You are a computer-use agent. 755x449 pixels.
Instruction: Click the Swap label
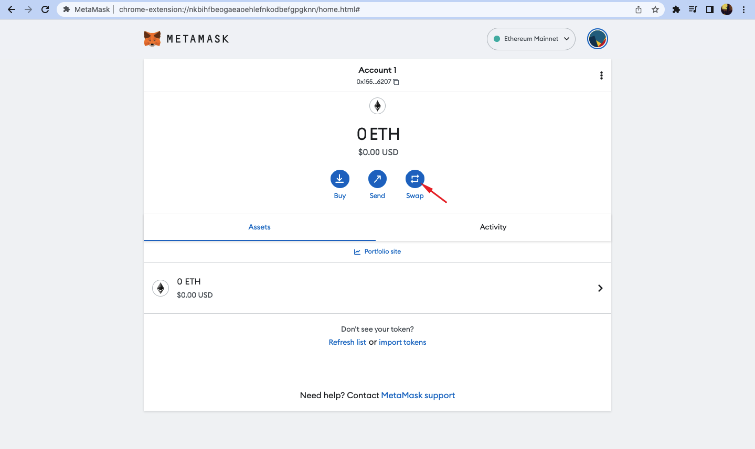(414, 195)
